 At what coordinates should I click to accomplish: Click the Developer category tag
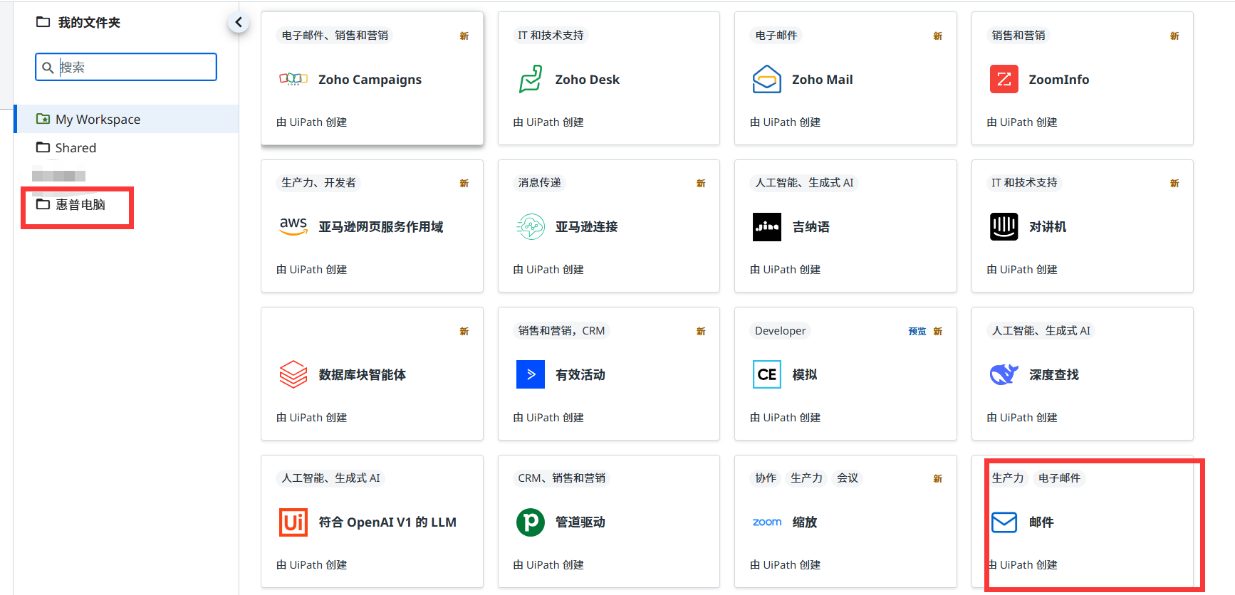pos(781,330)
